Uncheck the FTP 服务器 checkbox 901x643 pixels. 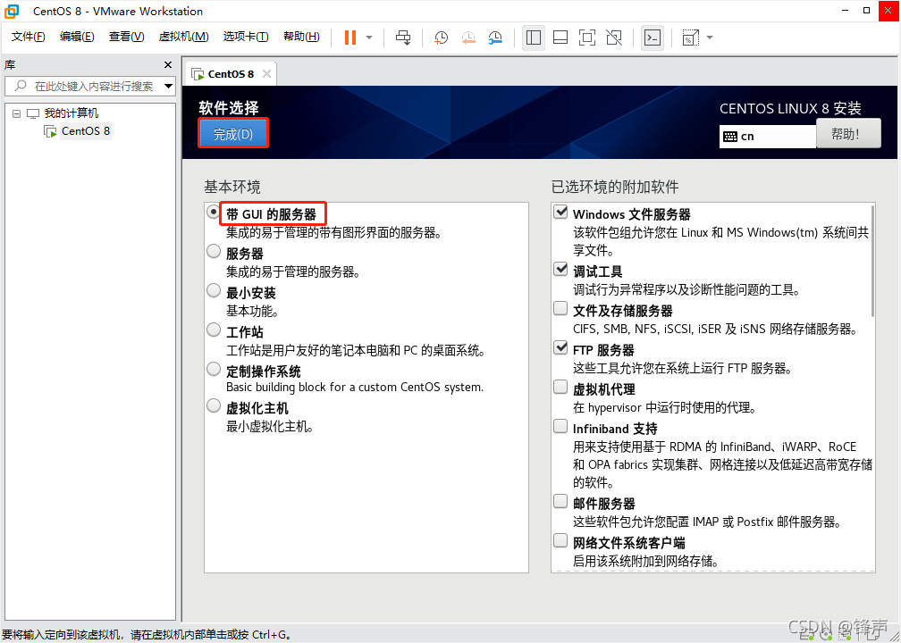point(560,347)
